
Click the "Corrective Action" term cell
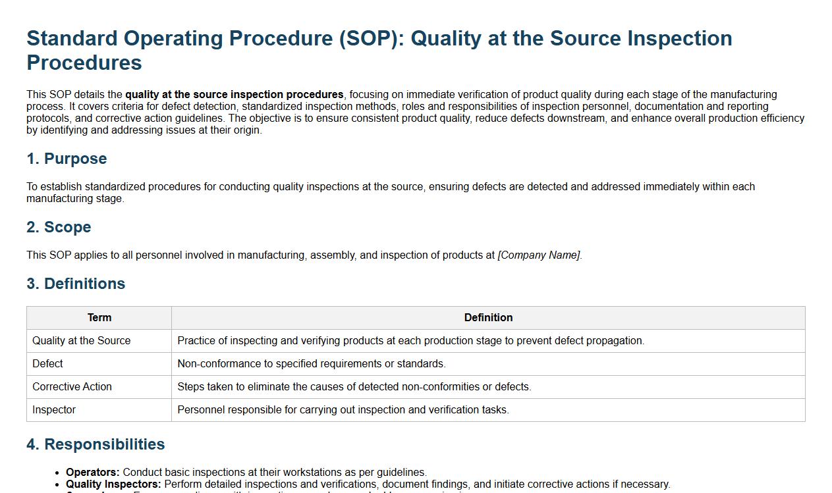pos(72,387)
